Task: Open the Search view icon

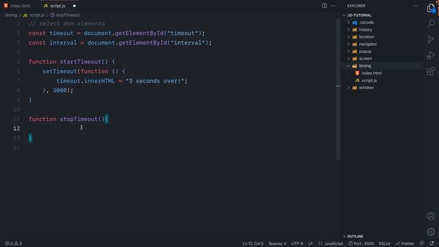Action: click(431, 23)
